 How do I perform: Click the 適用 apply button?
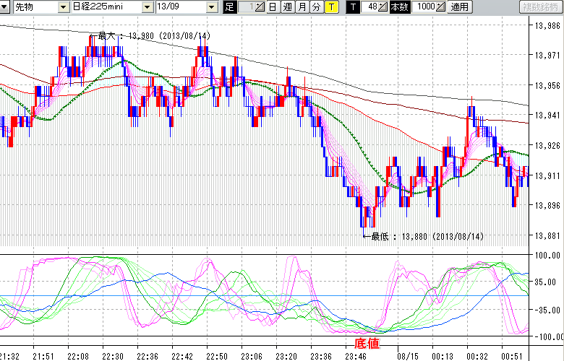460,7
